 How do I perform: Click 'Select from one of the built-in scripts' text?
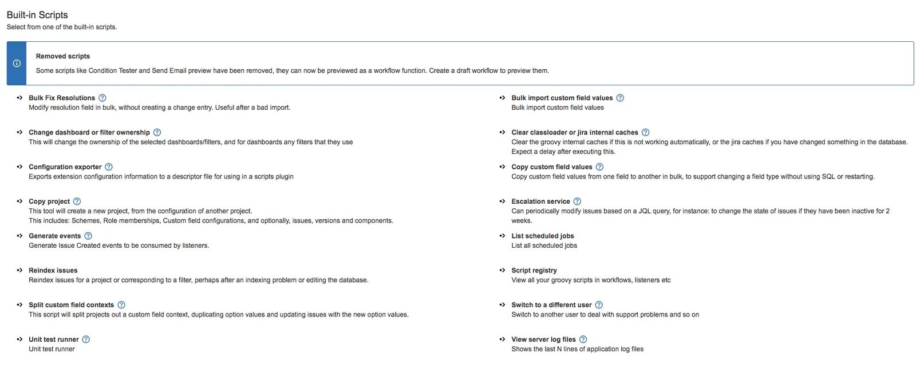coord(62,27)
